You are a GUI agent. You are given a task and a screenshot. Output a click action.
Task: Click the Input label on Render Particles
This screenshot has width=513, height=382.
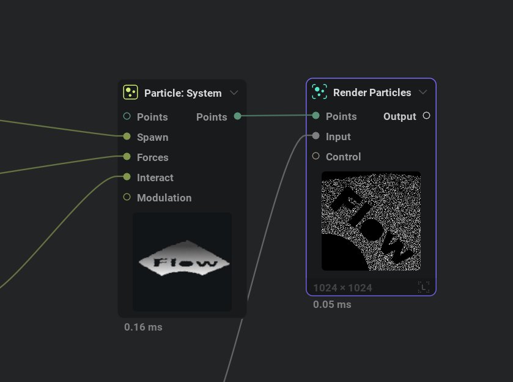(338, 137)
